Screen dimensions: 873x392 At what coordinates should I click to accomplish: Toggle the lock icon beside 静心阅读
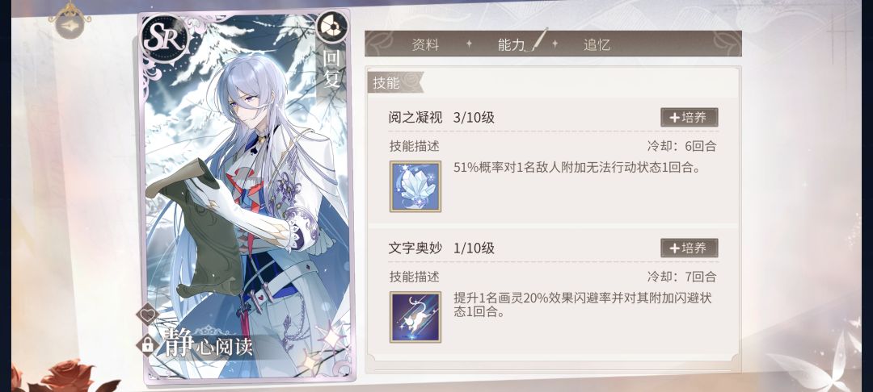[148, 344]
